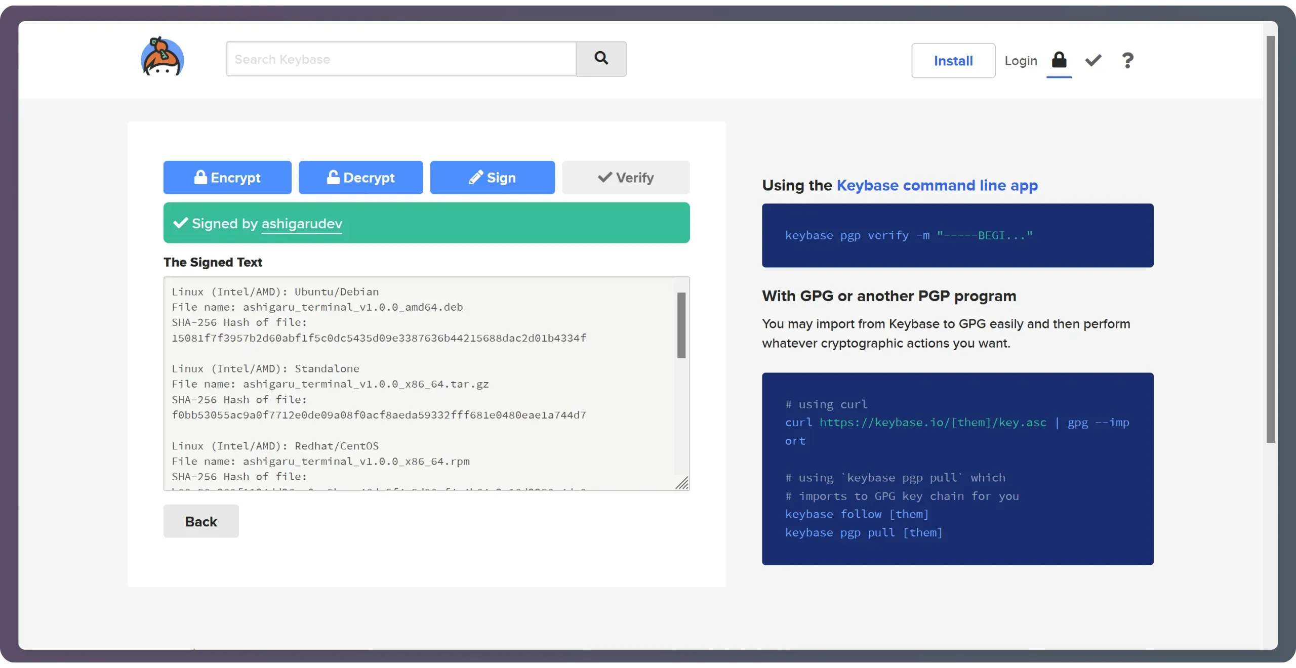Open the Sign tab
This screenshot has width=1296, height=668.
(x=492, y=178)
